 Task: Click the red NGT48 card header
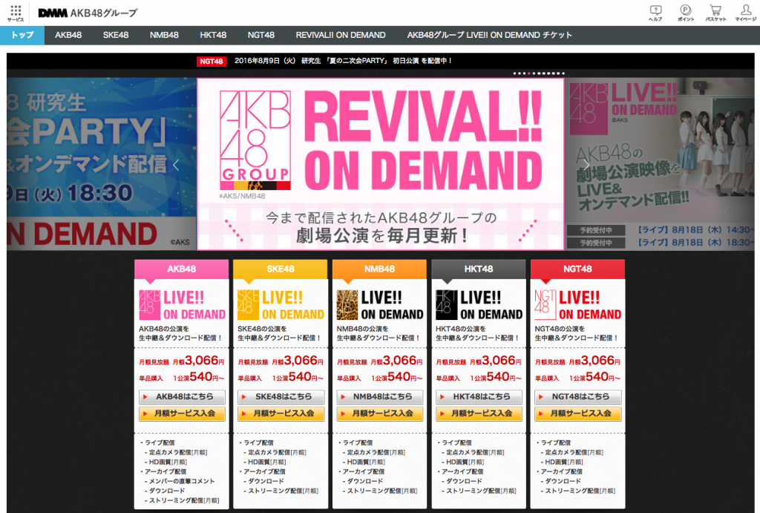[577, 269]
